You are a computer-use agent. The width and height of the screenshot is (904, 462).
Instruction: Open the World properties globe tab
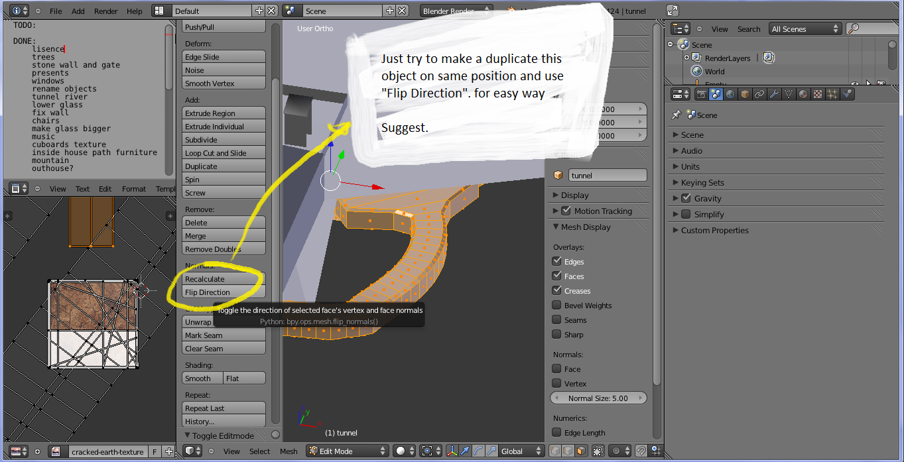pos(730,94)
